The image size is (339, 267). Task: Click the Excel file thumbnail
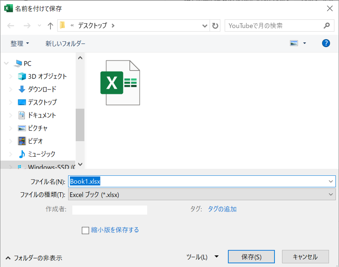tap(120, 83)
